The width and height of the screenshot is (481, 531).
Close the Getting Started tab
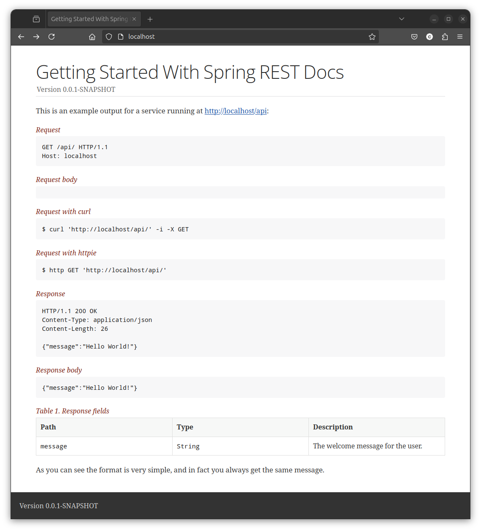134,19
